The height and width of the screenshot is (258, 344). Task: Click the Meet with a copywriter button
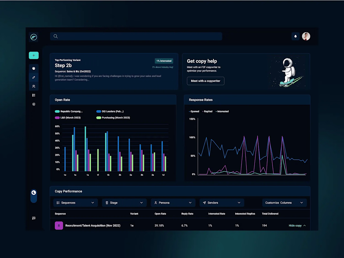(205, 81)
